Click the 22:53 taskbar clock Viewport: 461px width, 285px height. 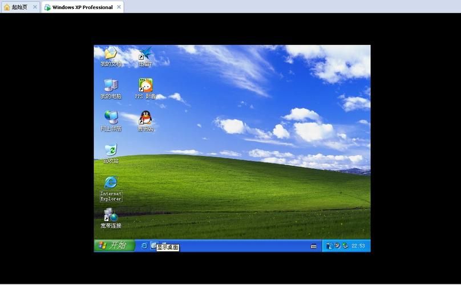tap(358, 246)
